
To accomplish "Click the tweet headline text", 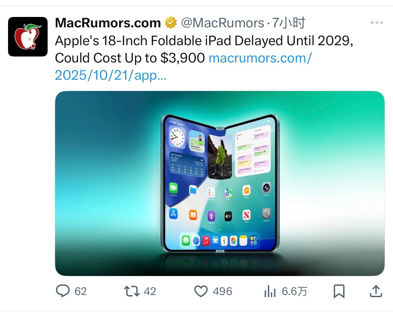I will (x=204, y=49).
